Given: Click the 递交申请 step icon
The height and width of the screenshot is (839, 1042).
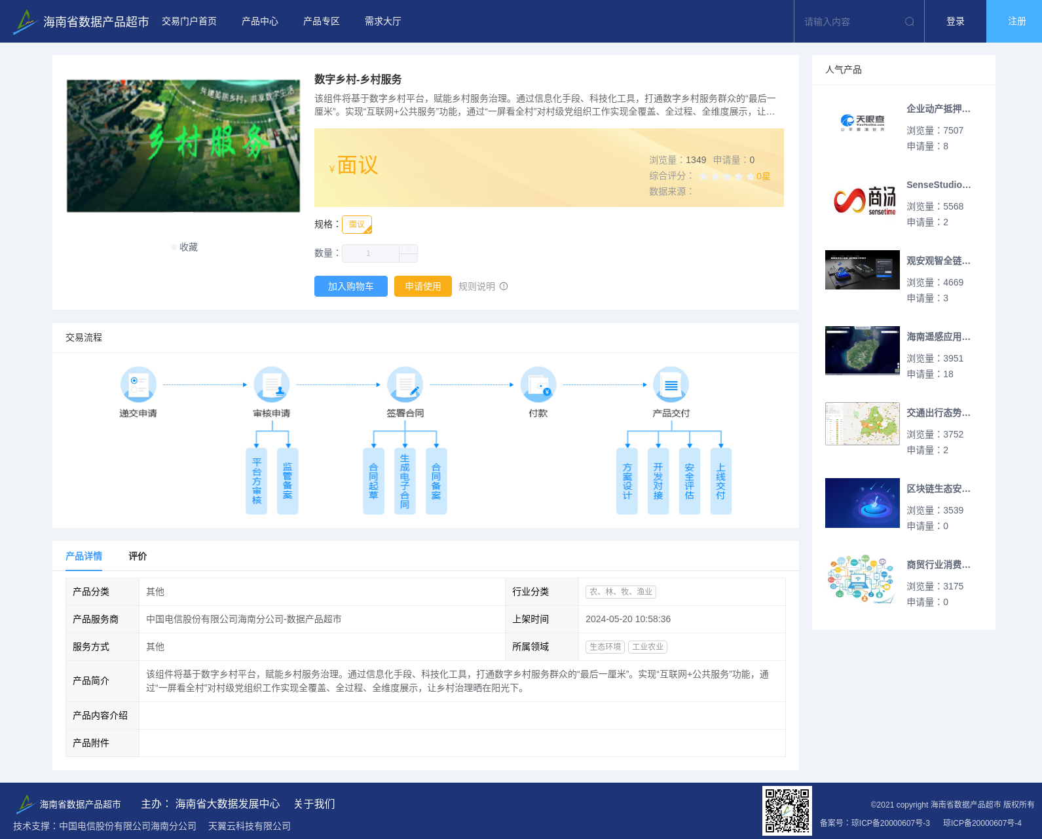Looking at the screenshot, I should 138,384.
